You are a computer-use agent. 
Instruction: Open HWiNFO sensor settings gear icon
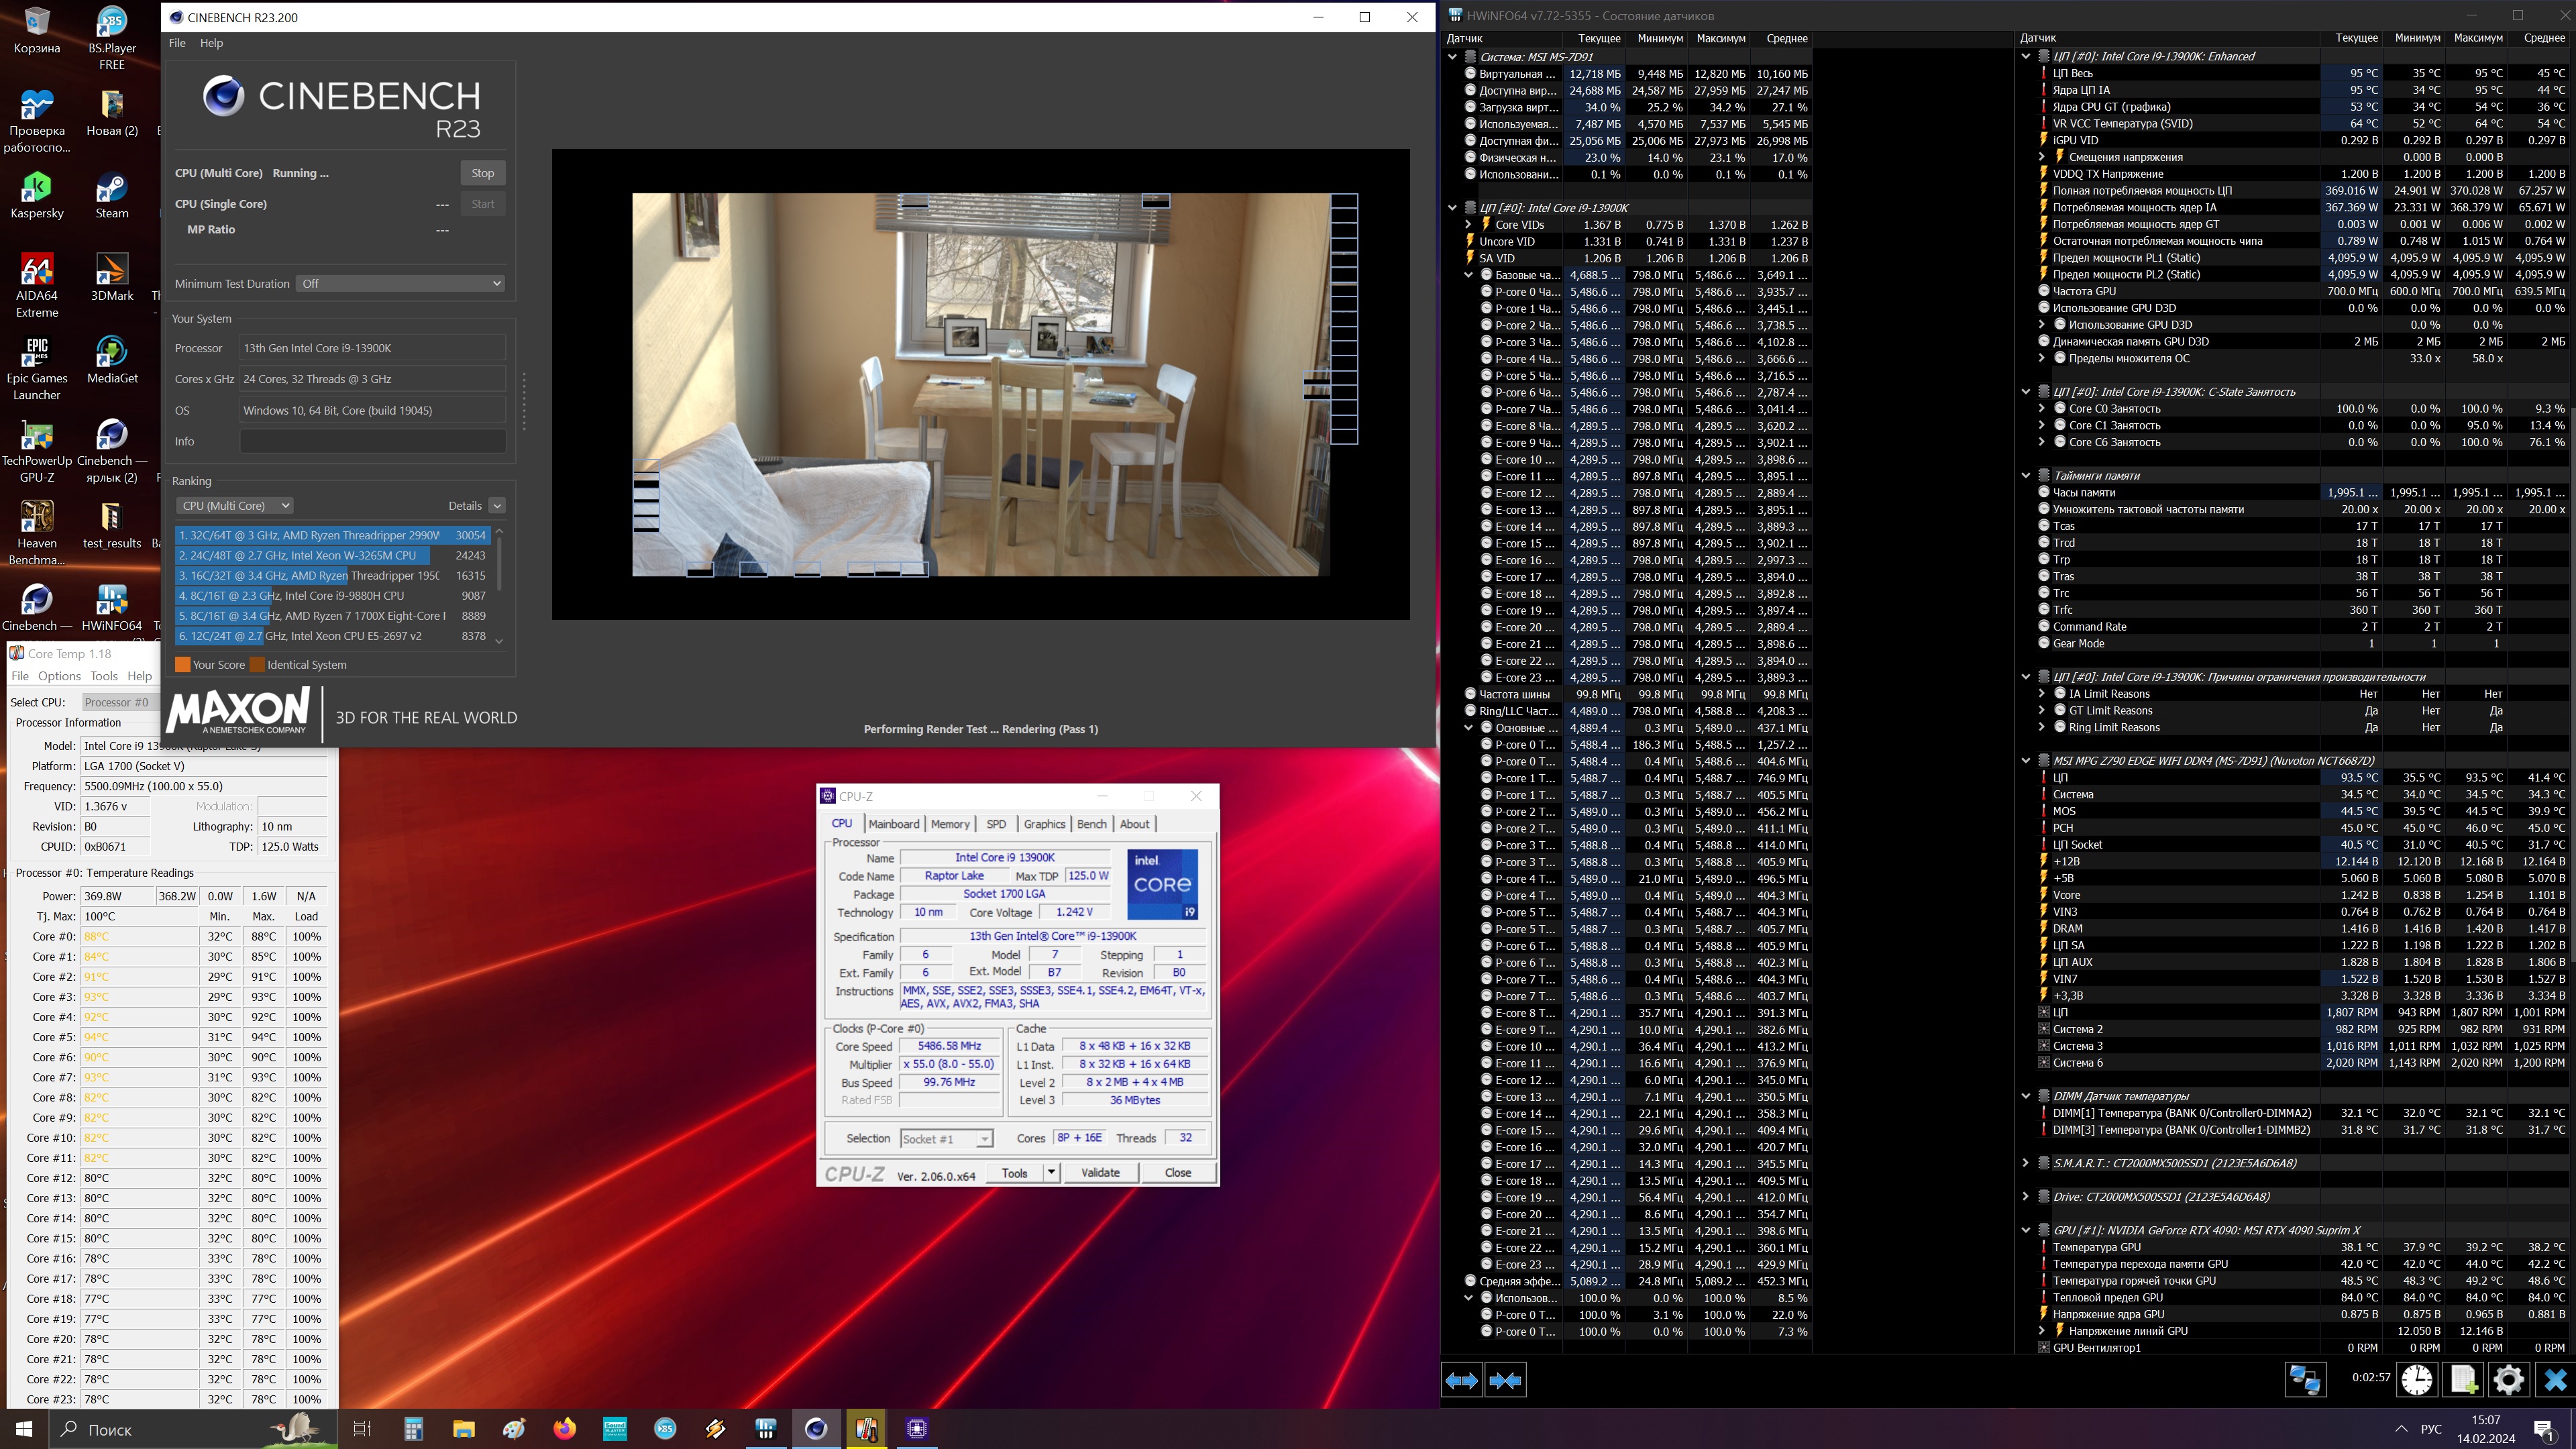click(x=2508, y=1380)
